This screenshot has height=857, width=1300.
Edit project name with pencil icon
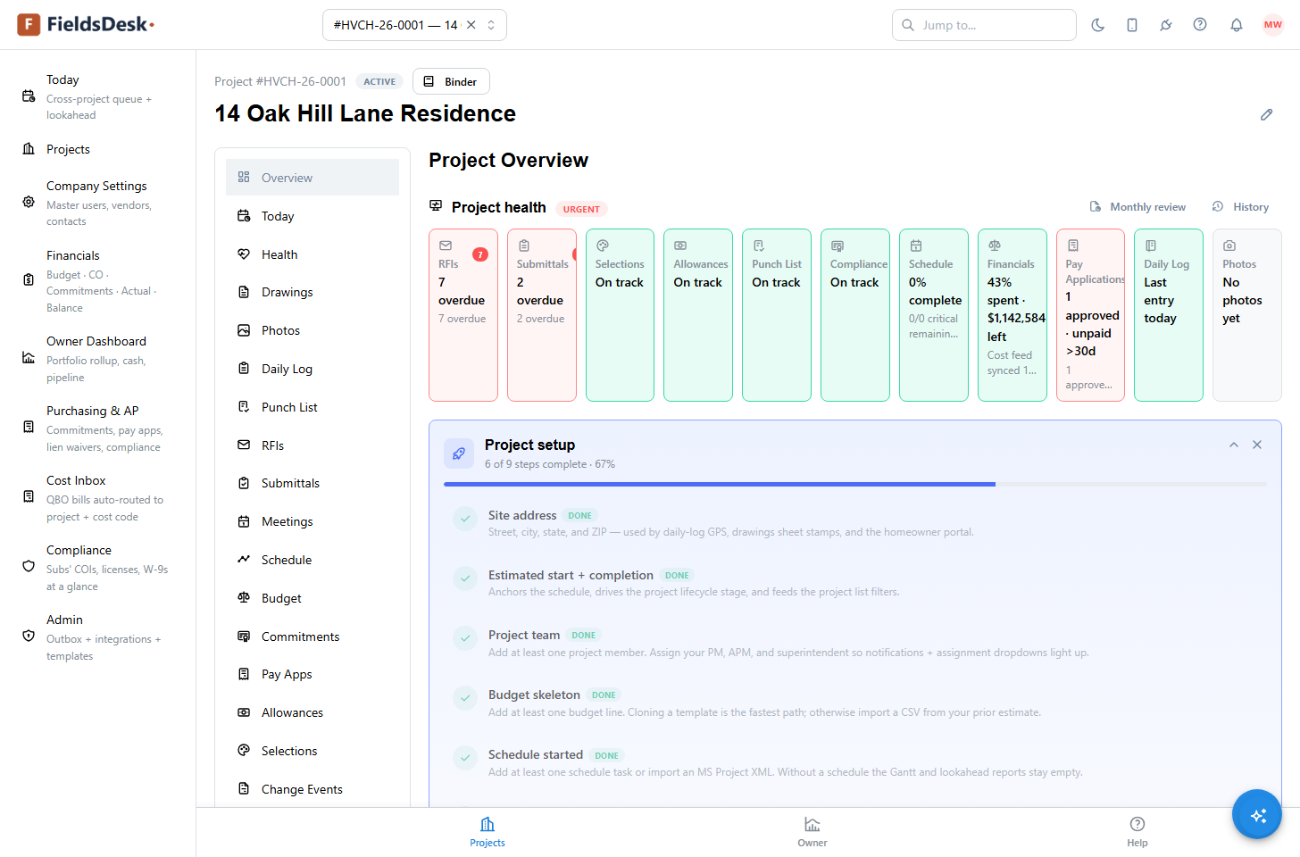click(1266, 114)
